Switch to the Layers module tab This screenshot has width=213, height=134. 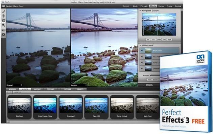point(126,6)
